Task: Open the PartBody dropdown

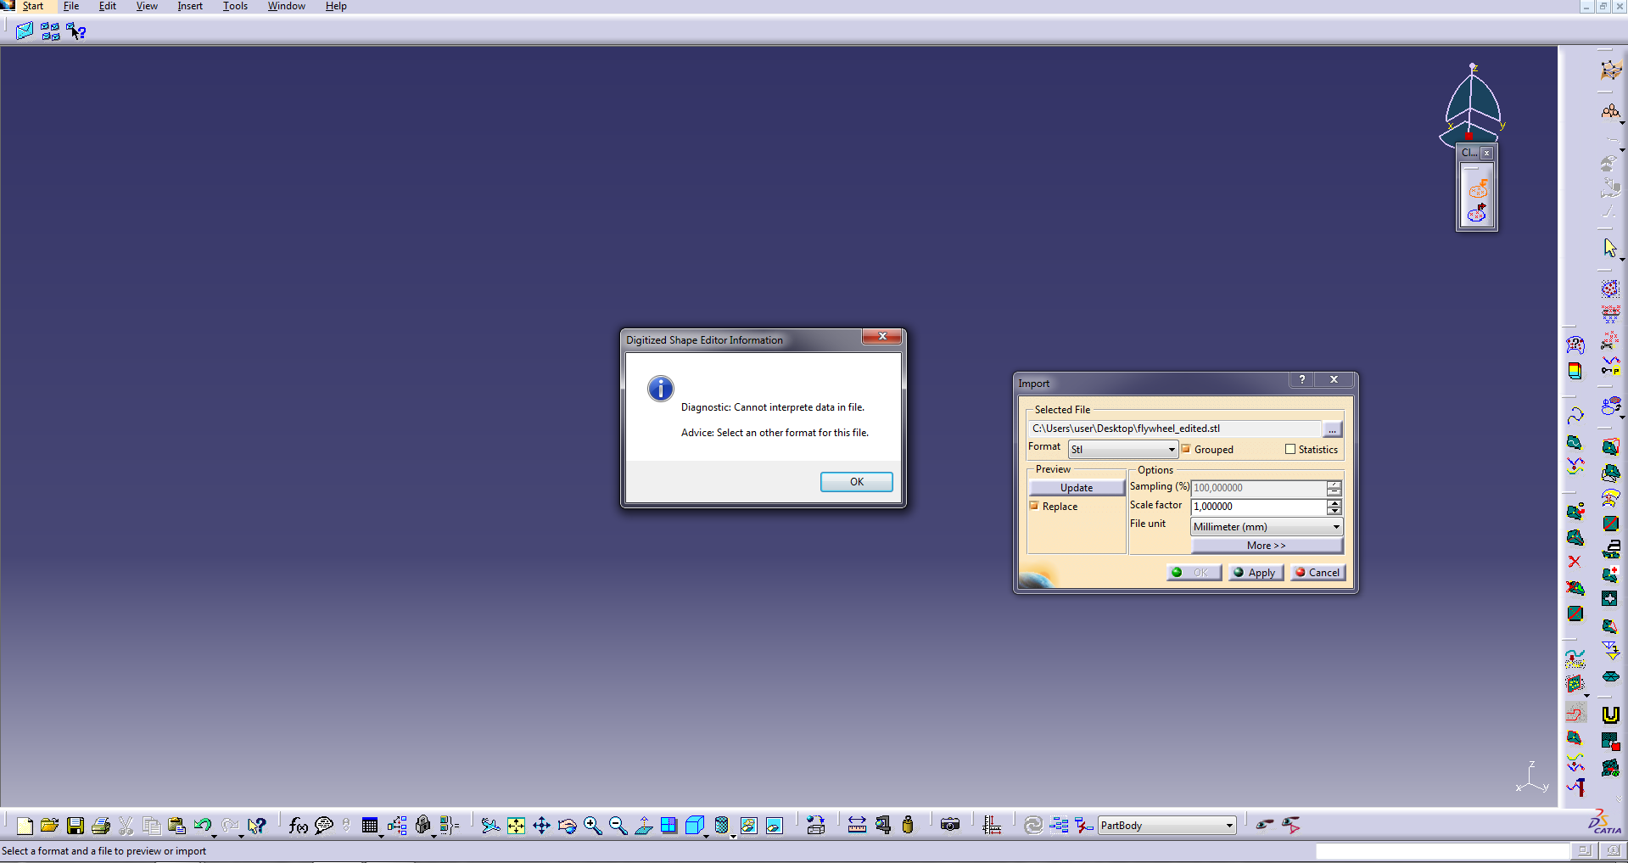Action: tap(1166, 826)
